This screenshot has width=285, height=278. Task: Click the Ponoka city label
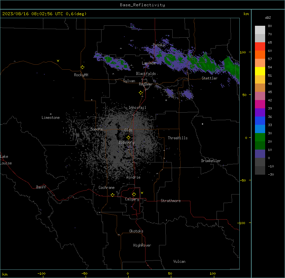pos(159,45)
